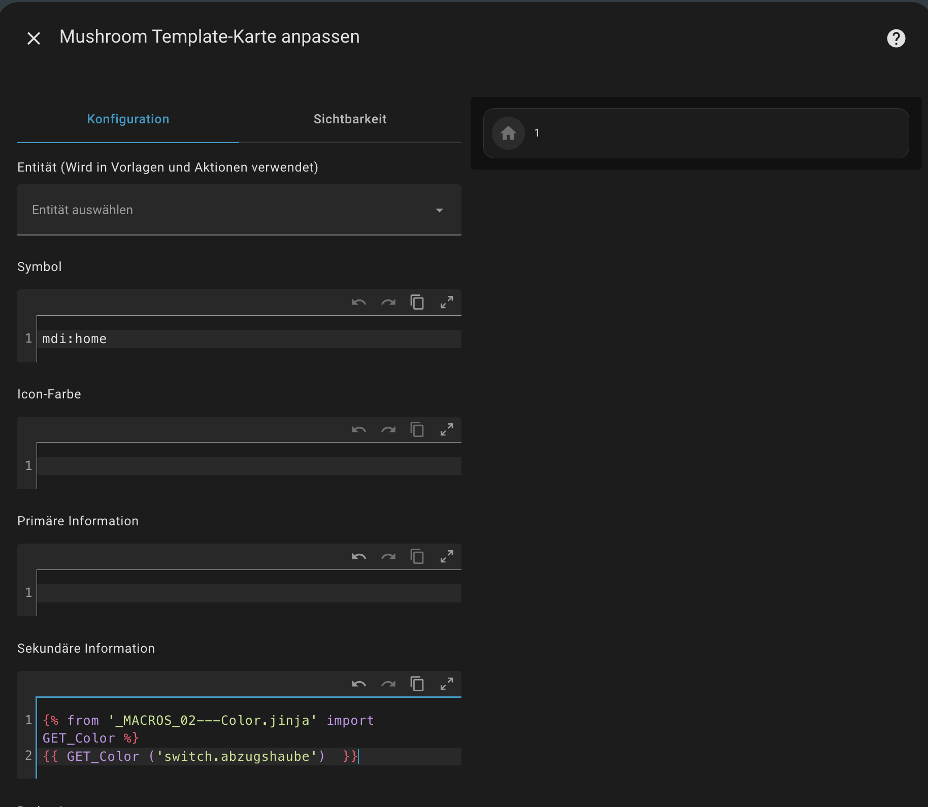
Task: Undo in the Icon-Farbe editor
Action: click(359, 430)
